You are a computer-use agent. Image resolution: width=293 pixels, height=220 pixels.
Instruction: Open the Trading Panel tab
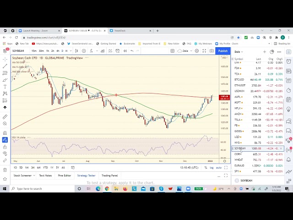tap(109, 176)
